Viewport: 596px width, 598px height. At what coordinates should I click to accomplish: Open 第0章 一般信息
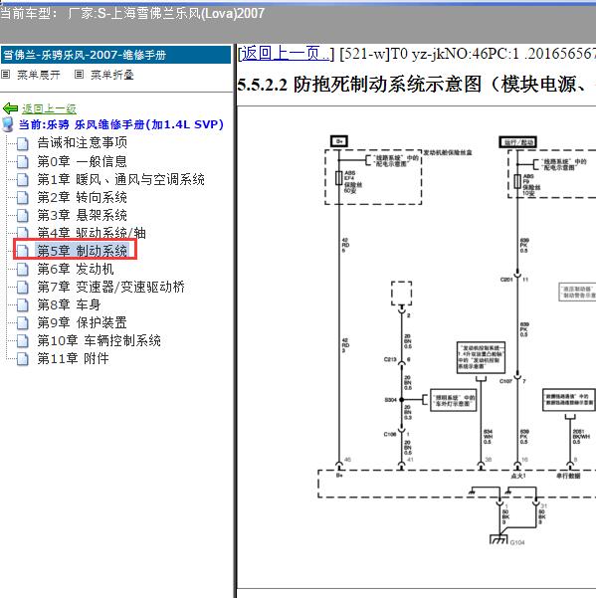click(82, 161)
